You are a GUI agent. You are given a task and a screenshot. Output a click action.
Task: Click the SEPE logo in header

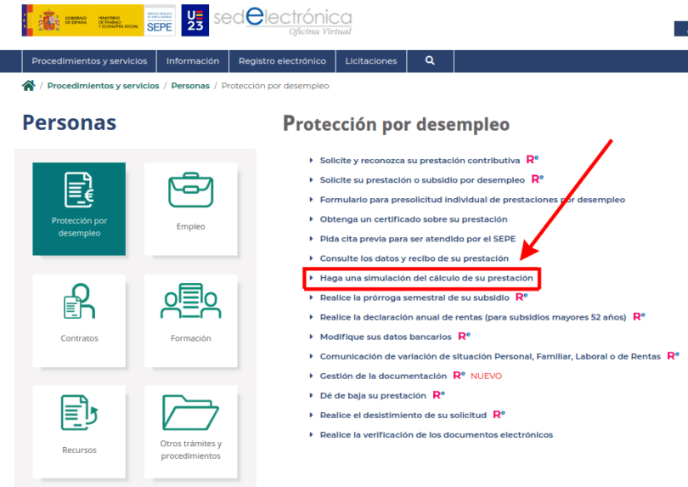coord(160,20)
